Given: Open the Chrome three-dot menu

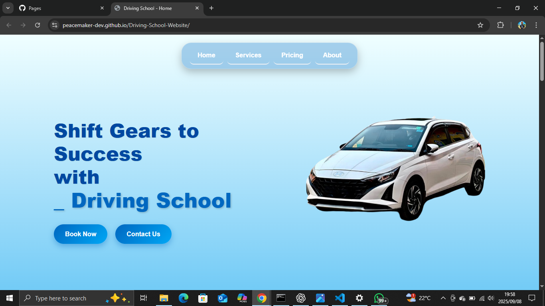Looking at the screenshot, I should (536, 25).
